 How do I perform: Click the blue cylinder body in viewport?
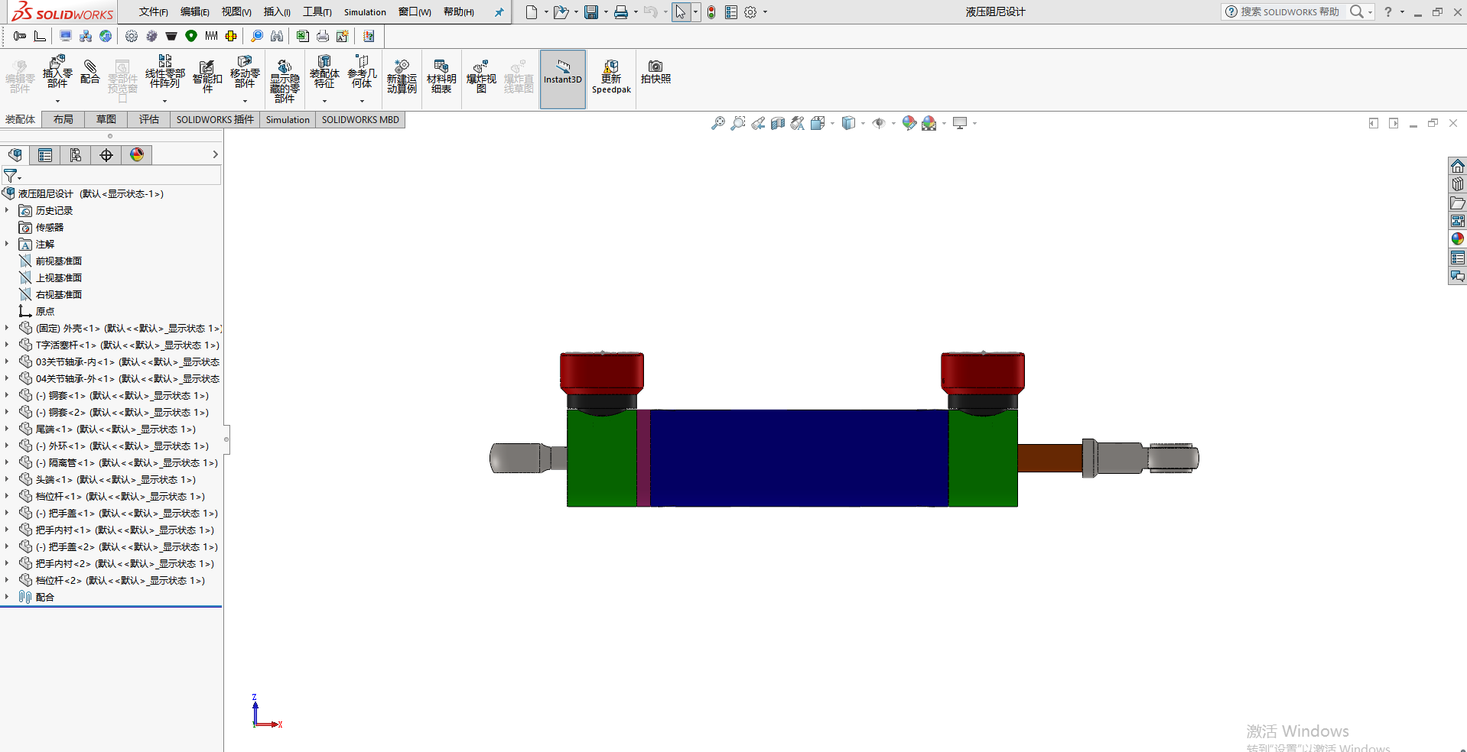(x=799, y=458)
